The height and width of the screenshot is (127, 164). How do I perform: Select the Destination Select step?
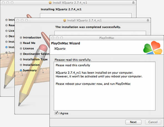(36, 54)
